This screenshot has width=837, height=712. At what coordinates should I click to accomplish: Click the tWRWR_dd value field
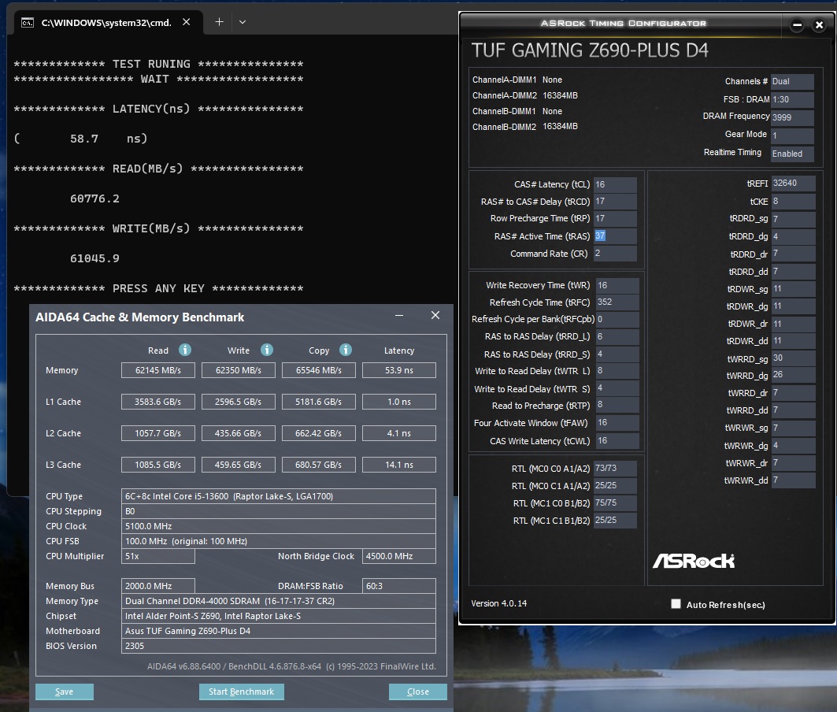click(x=793, y=480)
